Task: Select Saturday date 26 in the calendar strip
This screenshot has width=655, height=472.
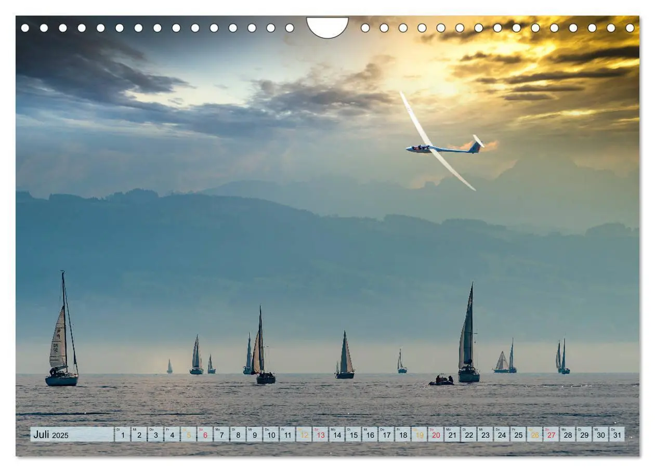Action: 535,435
